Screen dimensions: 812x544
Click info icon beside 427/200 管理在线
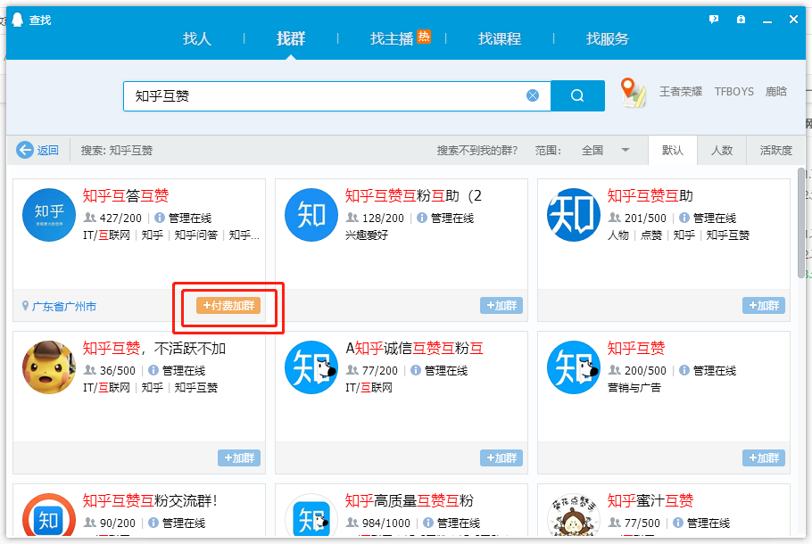point(160,218)
